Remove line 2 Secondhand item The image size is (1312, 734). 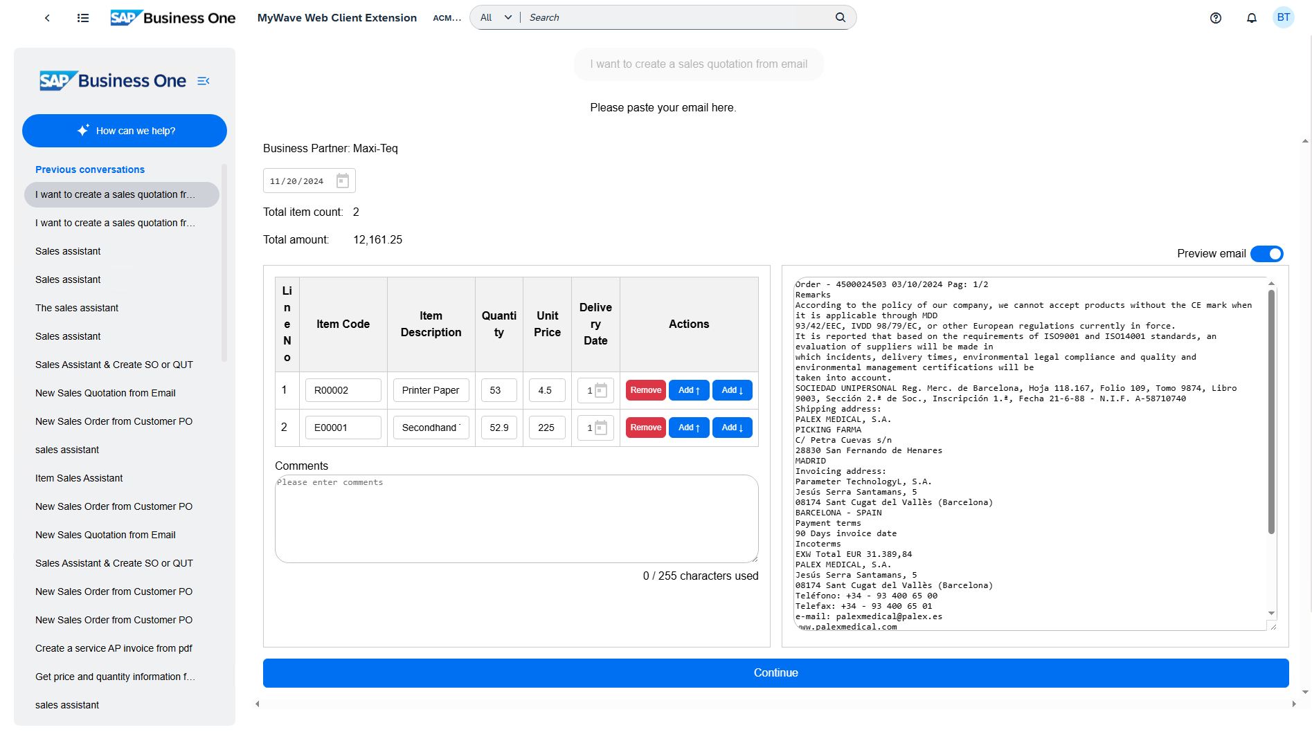645,428
